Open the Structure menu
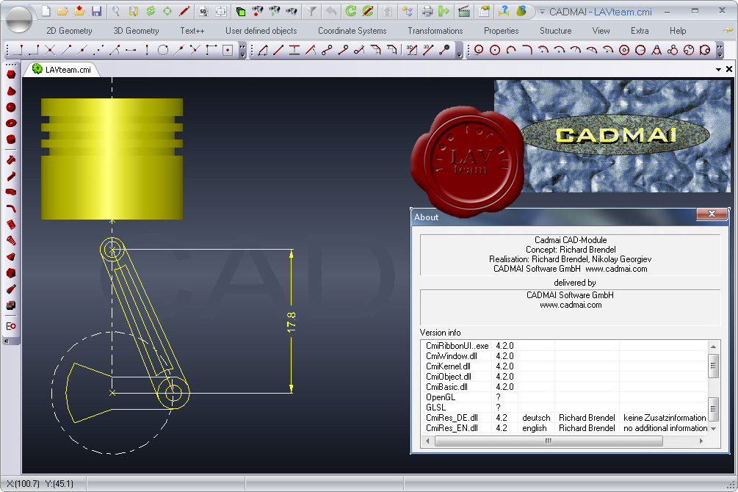 (x=555, y=31)
